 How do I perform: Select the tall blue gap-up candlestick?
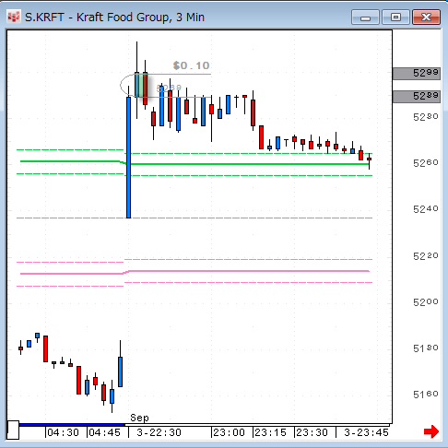128,158
